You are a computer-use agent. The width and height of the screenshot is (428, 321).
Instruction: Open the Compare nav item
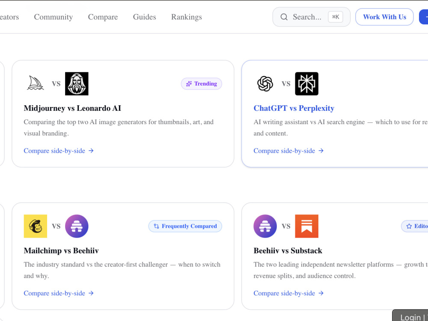[103, 17]
